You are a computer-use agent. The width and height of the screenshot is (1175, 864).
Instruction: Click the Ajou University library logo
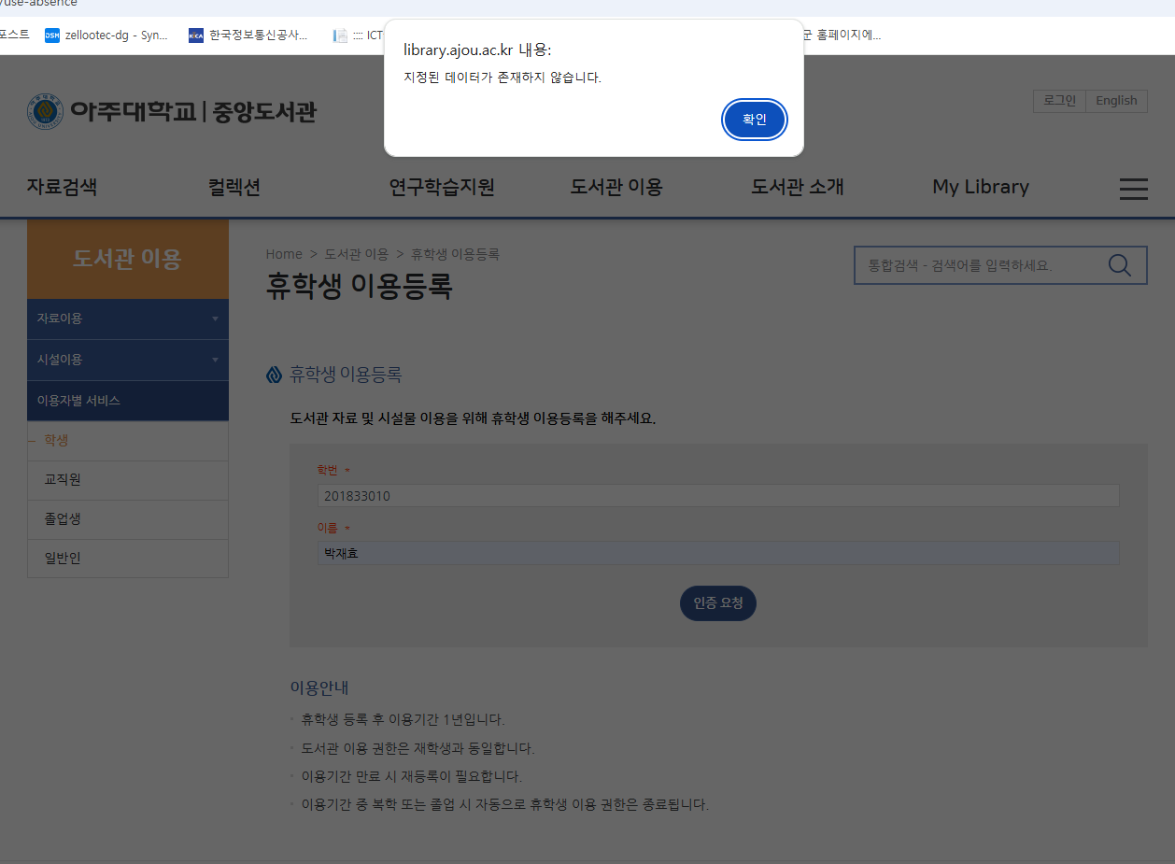(172, 112)
